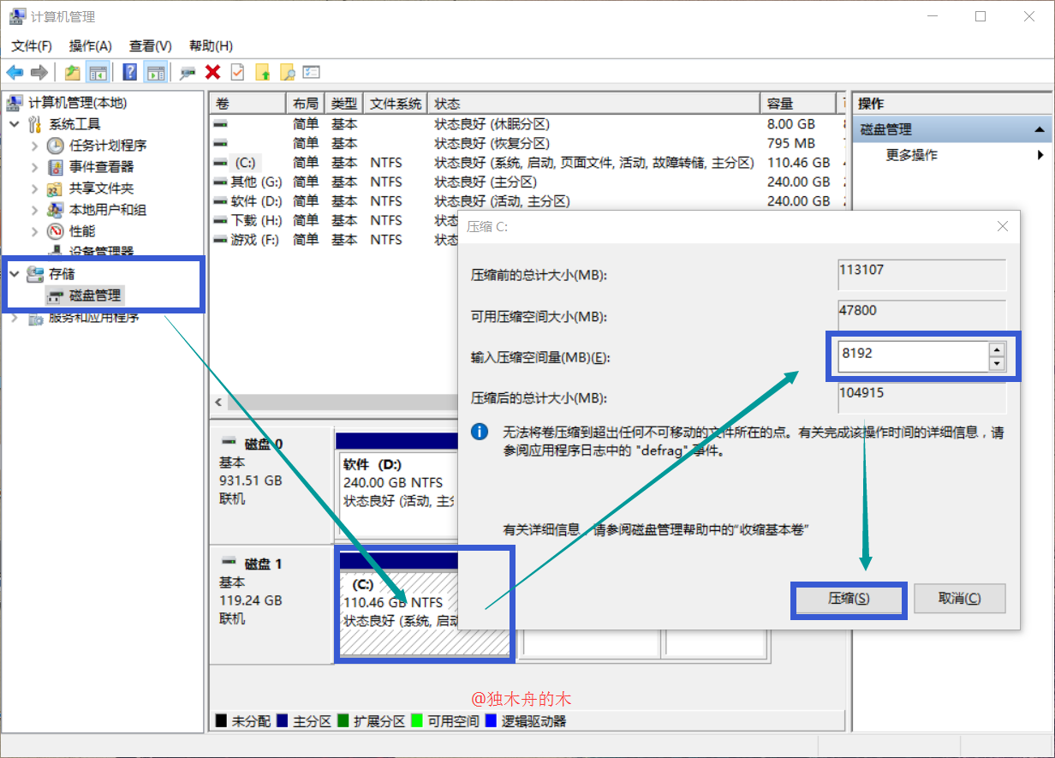This screenshot has height=758, width=1055.
Task: Open the 操作(A) menu
Action: 90,45
